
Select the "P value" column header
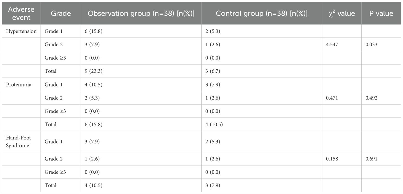point(381,13)
